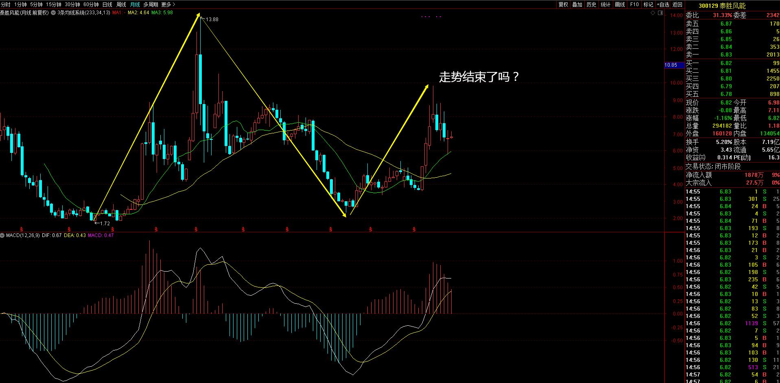
Task: Click the 返回 back button
Action: 677,4
